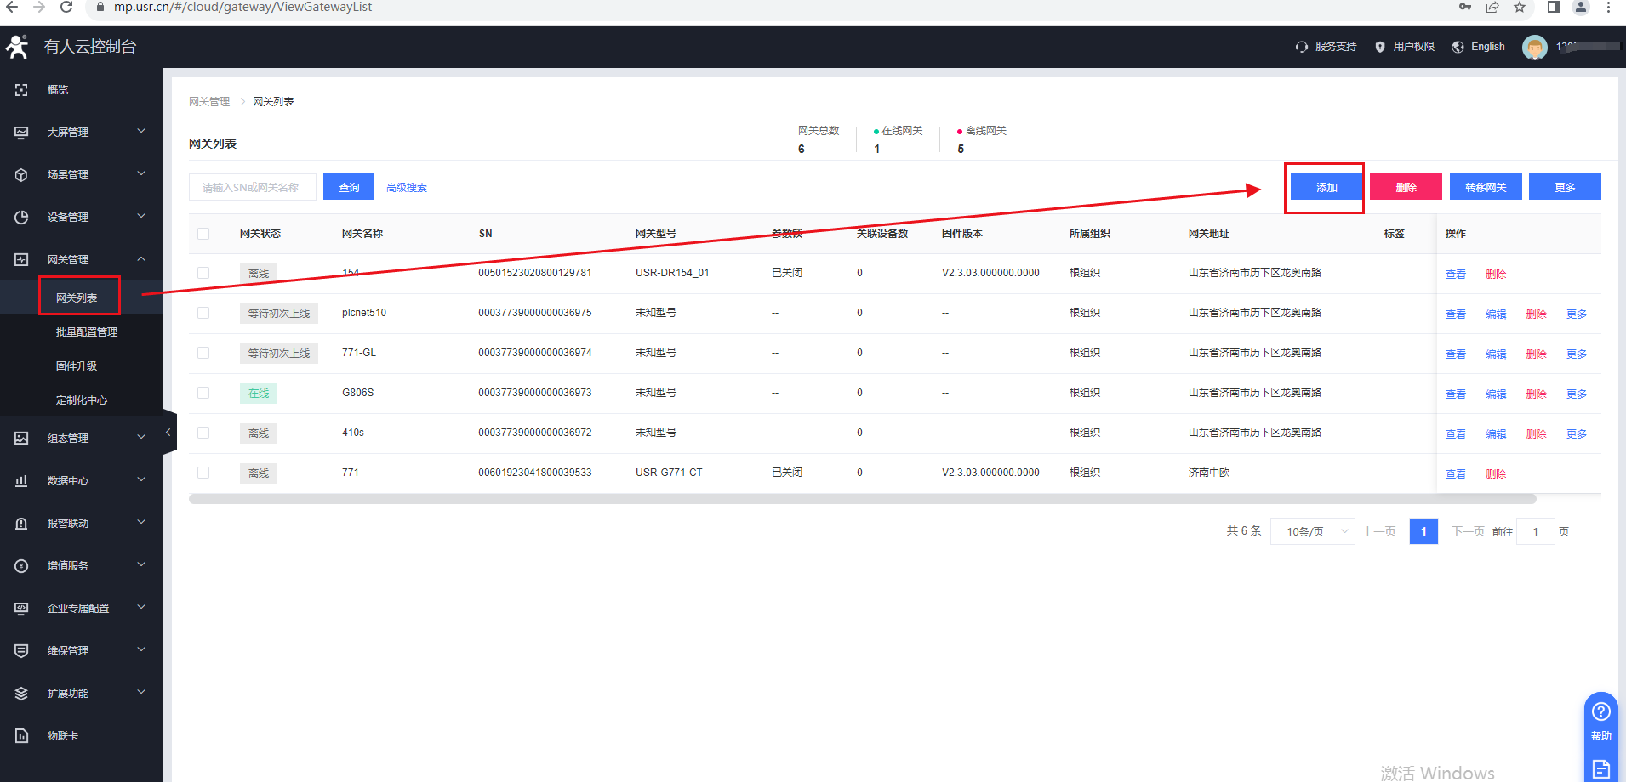
Task: Click the 物联卡 SIM card icon
Action: tap(21, 736)
